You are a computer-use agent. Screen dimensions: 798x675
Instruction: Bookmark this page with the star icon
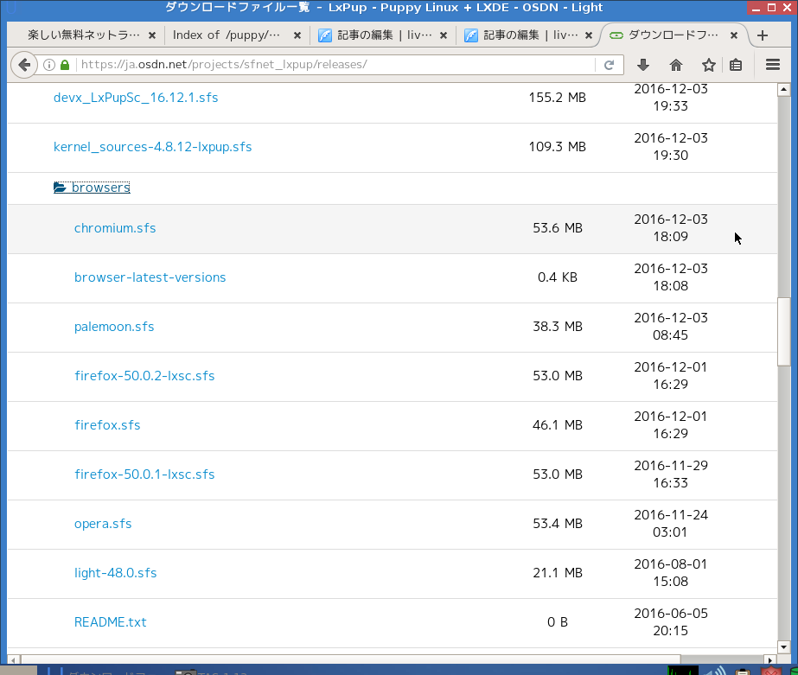(708, 65)
